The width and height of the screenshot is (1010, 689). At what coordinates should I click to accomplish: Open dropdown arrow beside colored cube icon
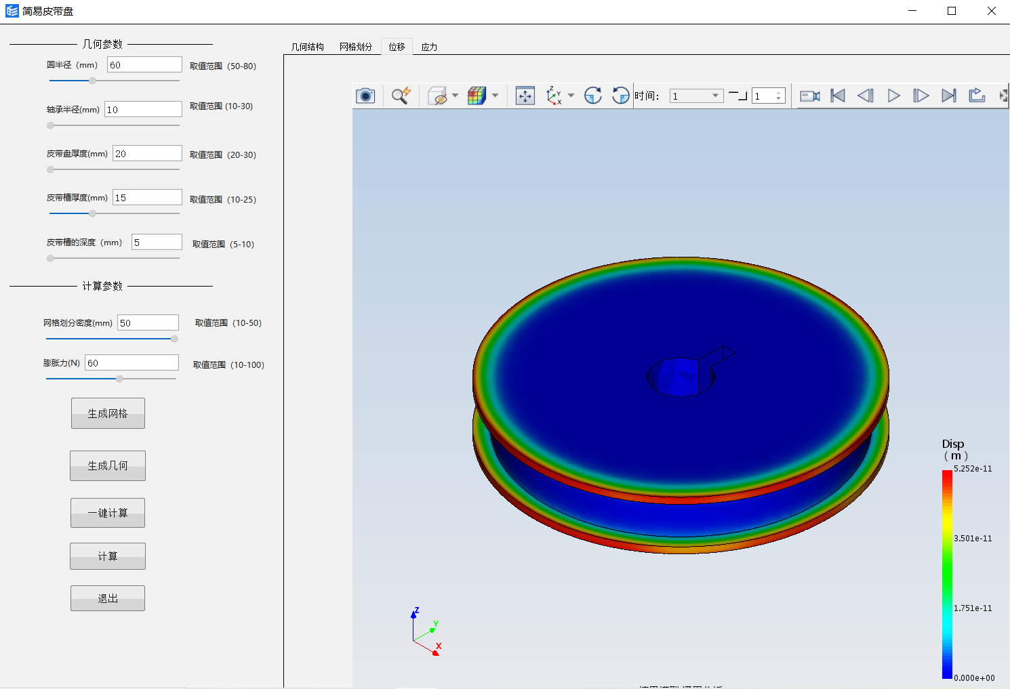[495, 96]
